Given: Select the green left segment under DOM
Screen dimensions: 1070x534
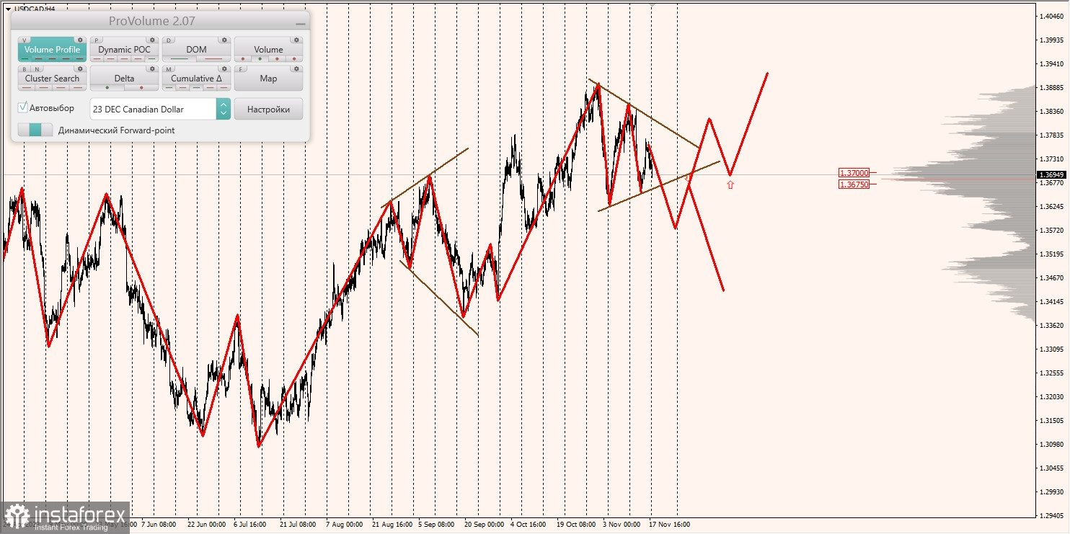Looking at the screenshot, I should (x=180, y=58).
